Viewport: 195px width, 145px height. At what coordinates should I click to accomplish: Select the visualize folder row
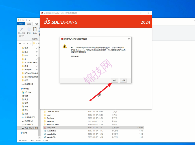(93, 121)
